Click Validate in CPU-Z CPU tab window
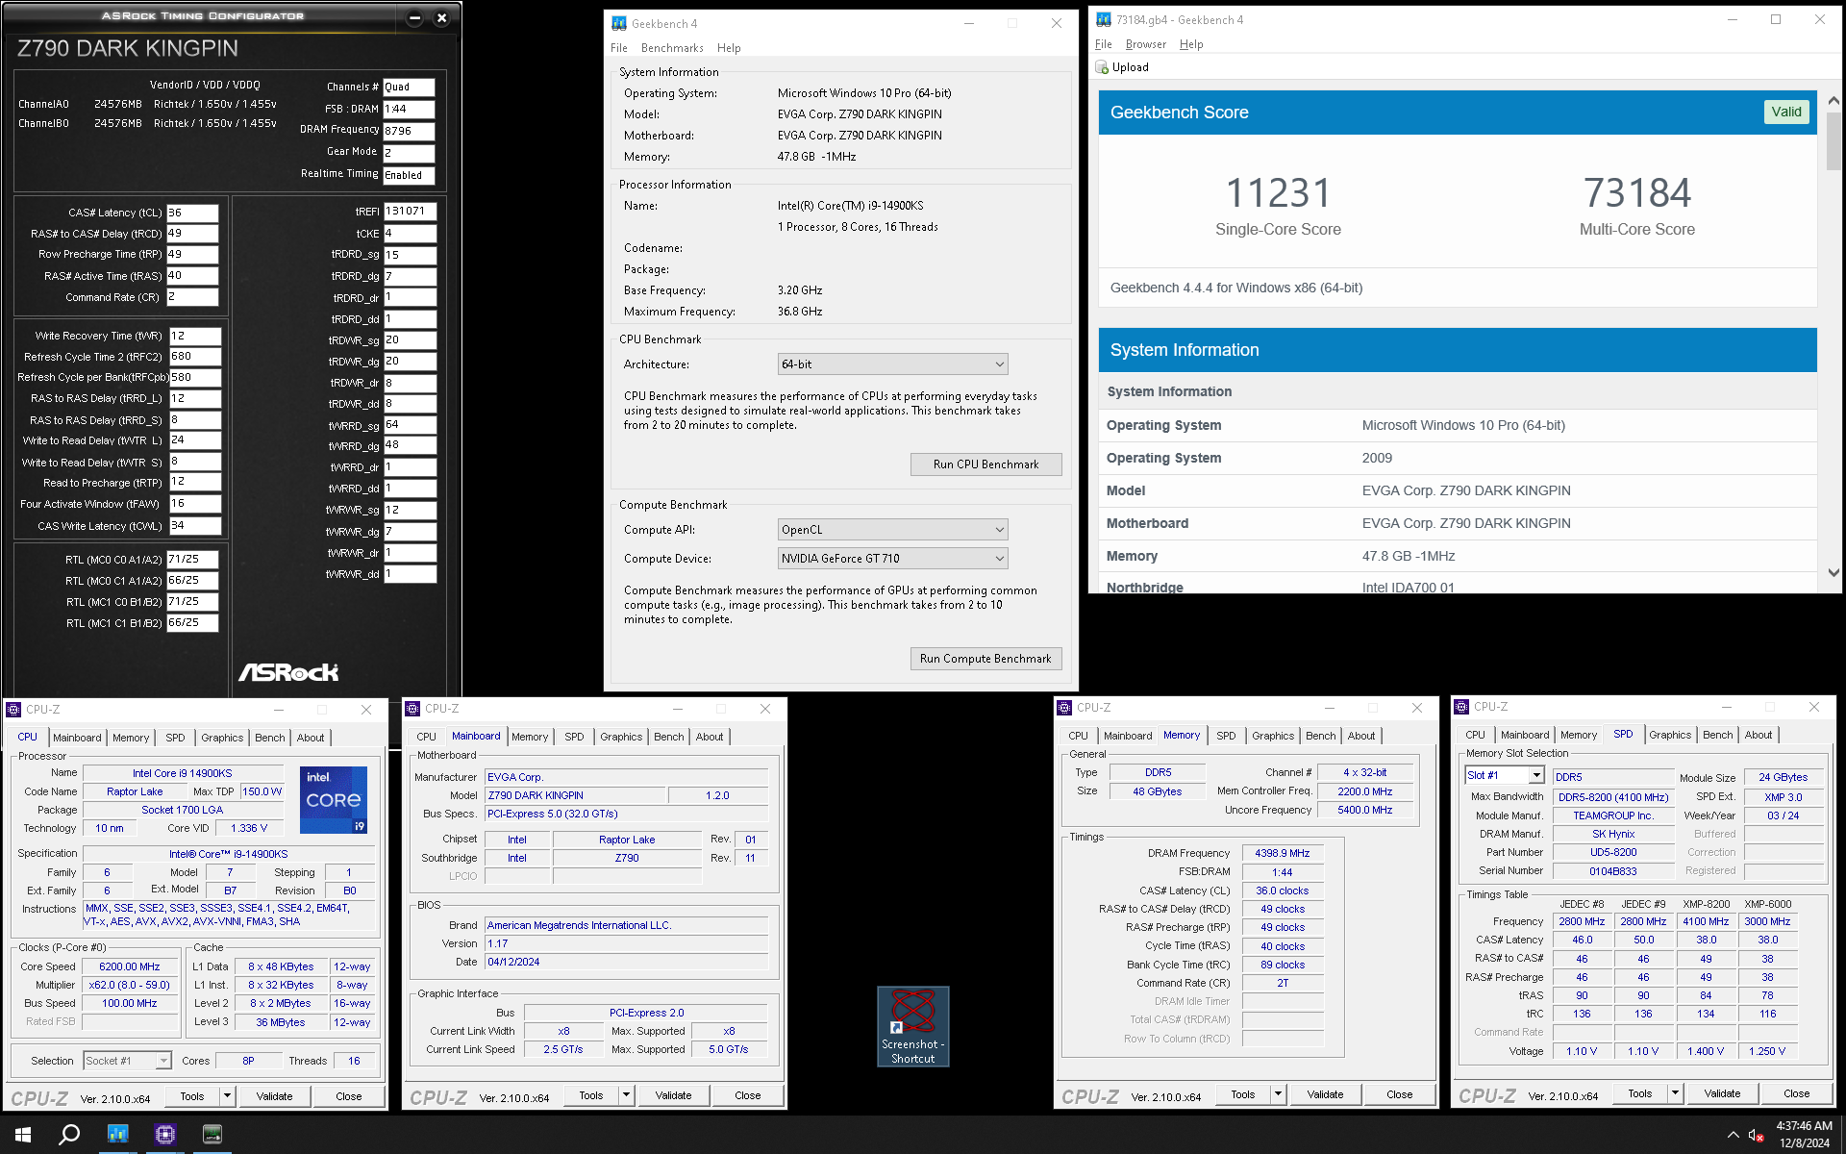The width and height of the screenshot is (1846, 1154). click(x=274, y=1096)
